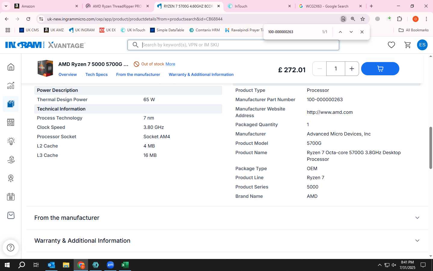
Task: Open the award badge sidebar icon
Action: 11,178
